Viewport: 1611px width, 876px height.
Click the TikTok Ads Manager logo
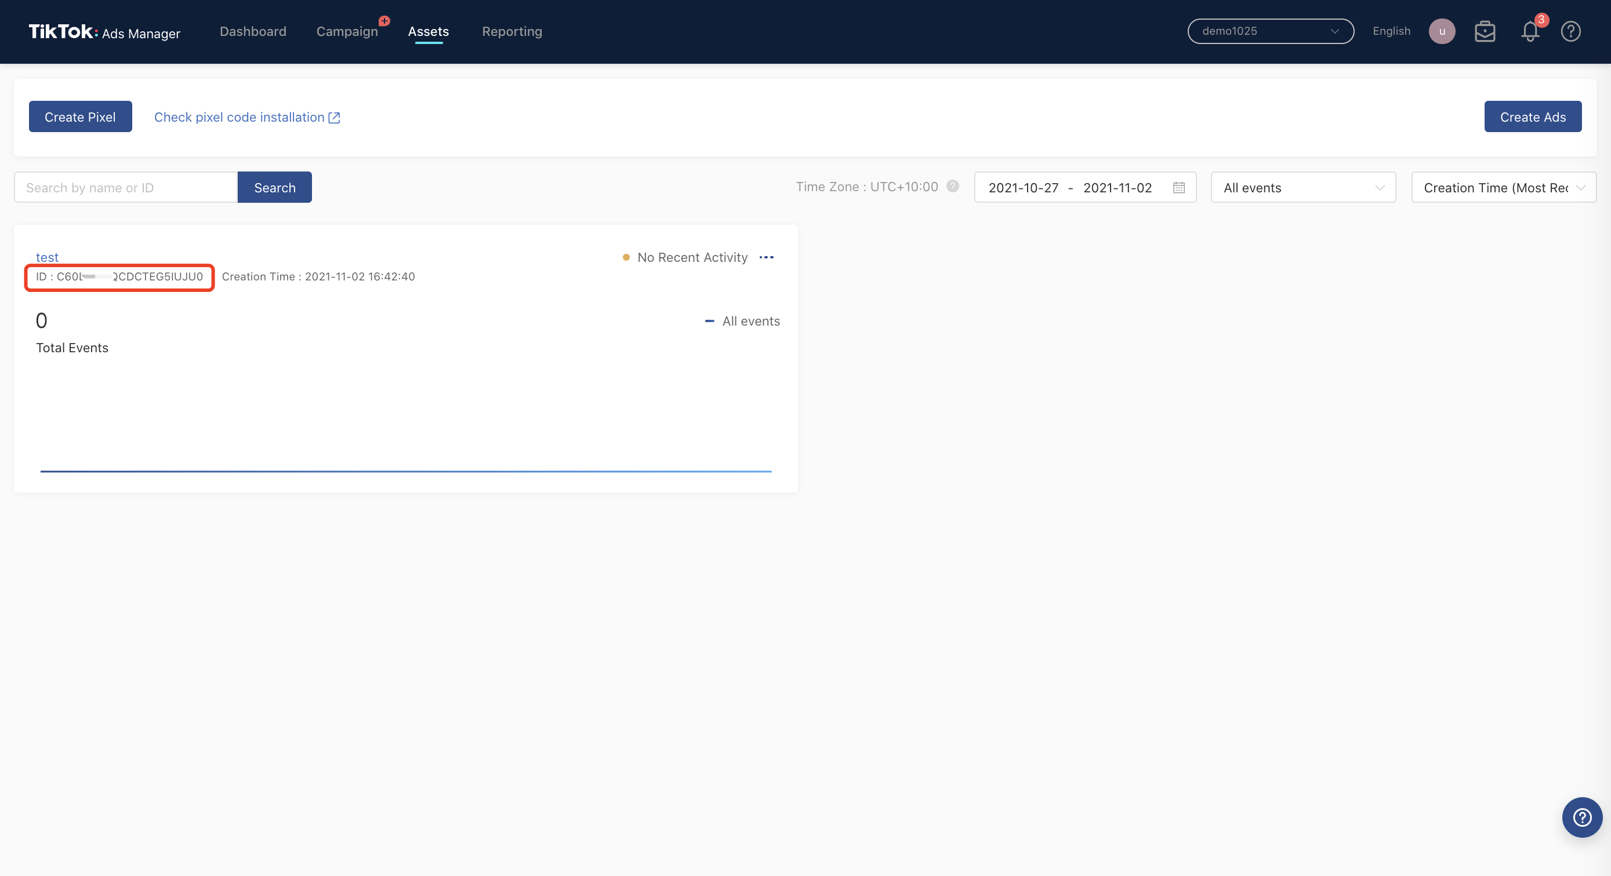[x=104, y=32]
